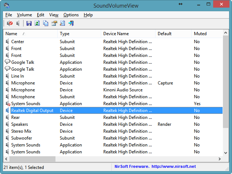Click the Copy Selected Items toolbar icon

point(46,23)
